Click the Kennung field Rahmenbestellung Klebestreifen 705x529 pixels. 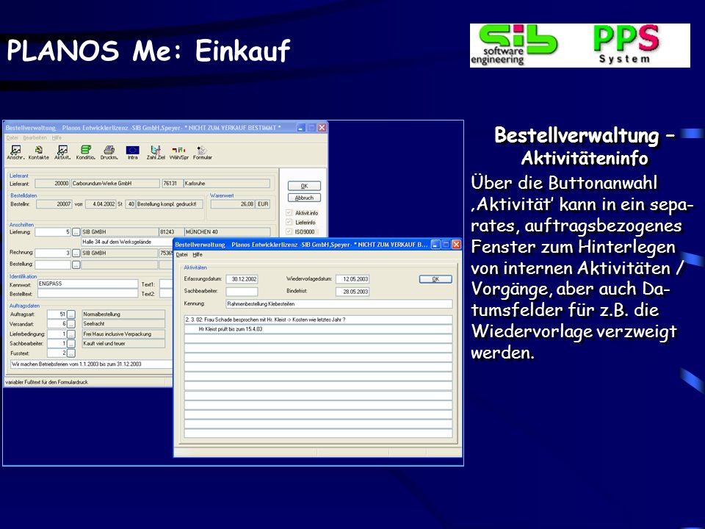(x=339, y=304)
